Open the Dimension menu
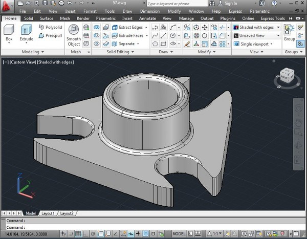The image size is (307, 239). [x=149, y=11]
